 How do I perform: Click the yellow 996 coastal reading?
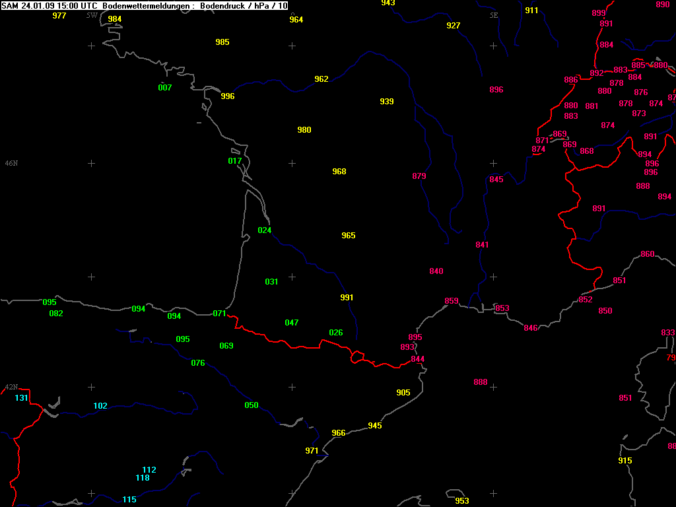pos(228,96)
